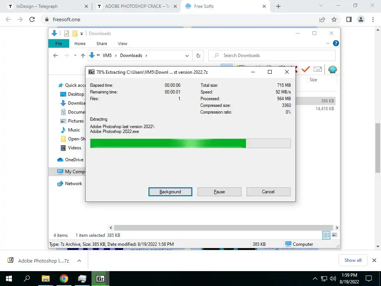Open the Share ribbon tab

coord(102,44)
